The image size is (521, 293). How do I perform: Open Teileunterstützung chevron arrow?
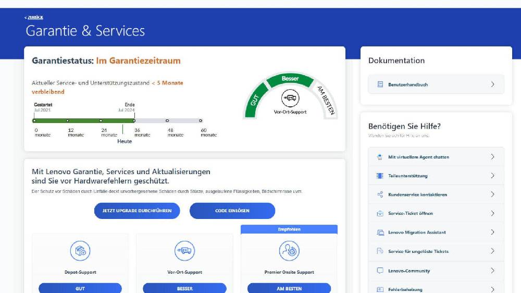pos(492,176)
